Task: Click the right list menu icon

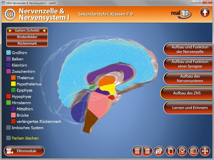Action: click(147, 151)
